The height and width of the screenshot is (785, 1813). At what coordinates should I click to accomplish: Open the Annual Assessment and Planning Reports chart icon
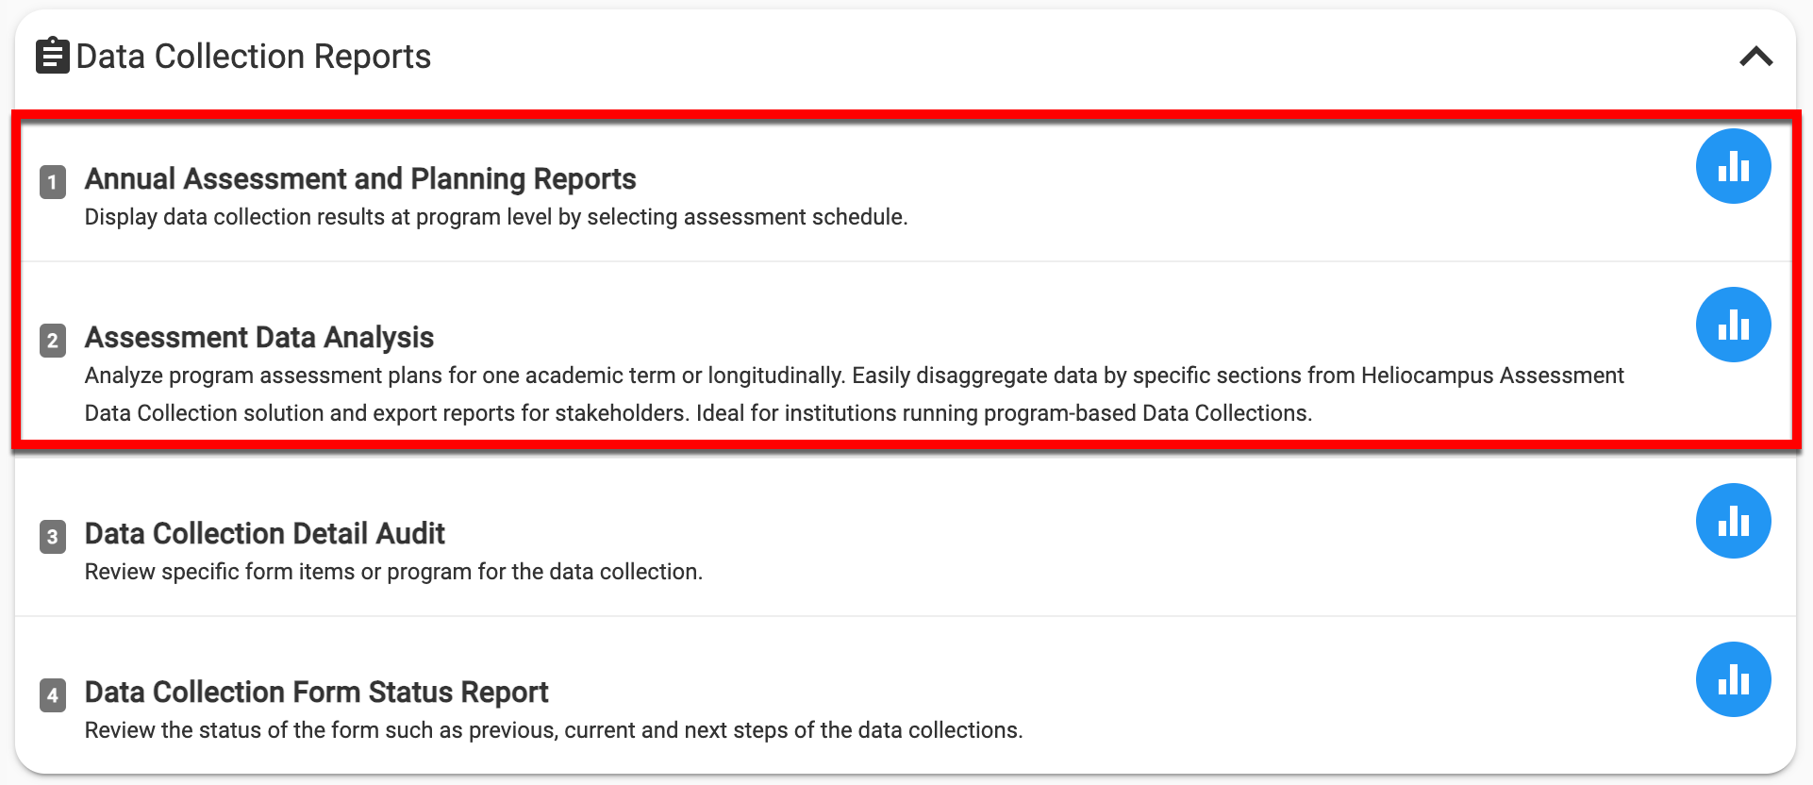coord(1733,167)
